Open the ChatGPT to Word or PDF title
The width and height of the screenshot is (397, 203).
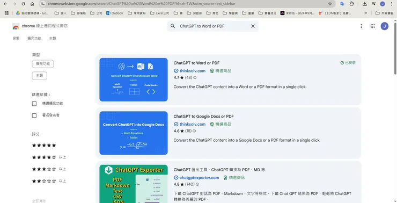point(196,63)
